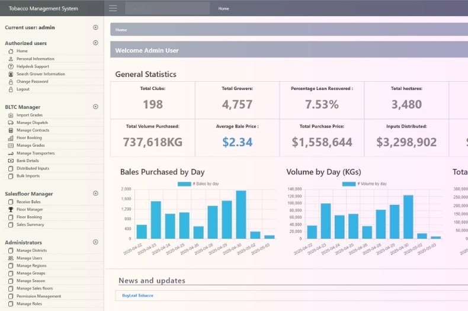This screenshot has width=468, height=311.
Task: Click the Manage Transporters icon
Action: coord(11,153)
